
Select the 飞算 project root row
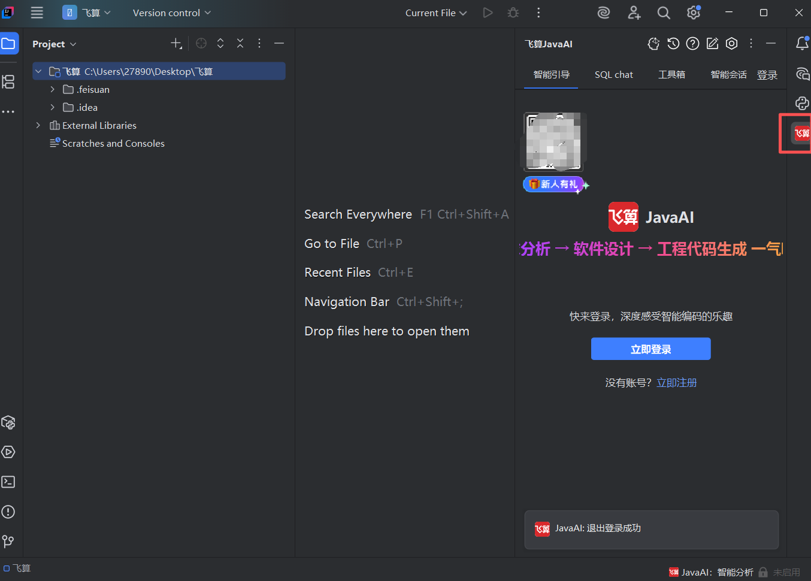159,71
